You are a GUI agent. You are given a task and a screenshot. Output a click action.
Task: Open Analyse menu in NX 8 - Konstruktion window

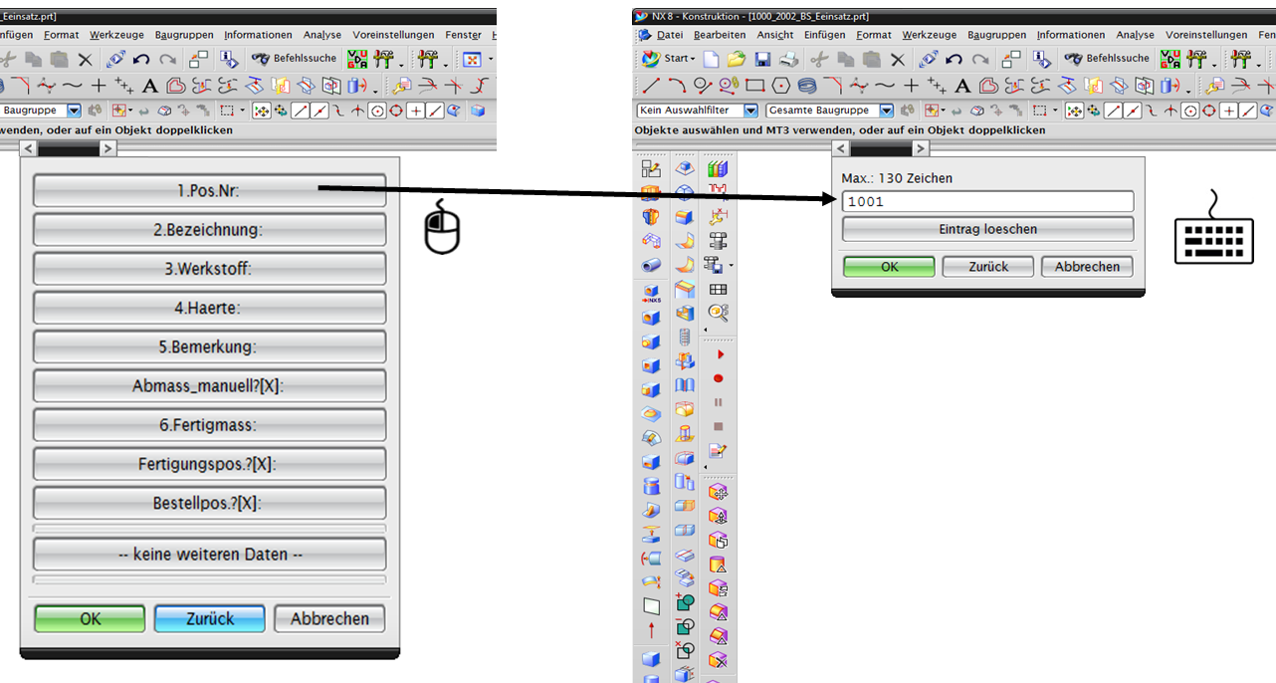click(1135, 35)
